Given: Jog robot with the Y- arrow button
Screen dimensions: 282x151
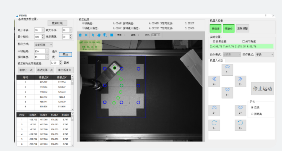Looking at the screenshot, I should point(227,69).
